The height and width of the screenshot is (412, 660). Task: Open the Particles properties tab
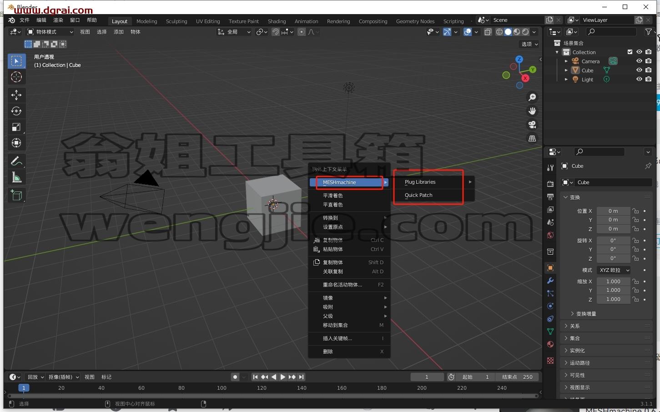point(550,293)
